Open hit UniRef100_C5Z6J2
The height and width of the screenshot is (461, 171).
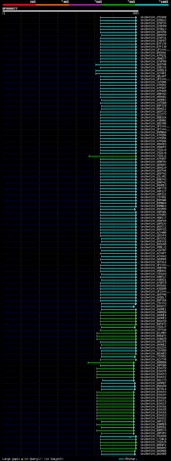pos(153,156)
